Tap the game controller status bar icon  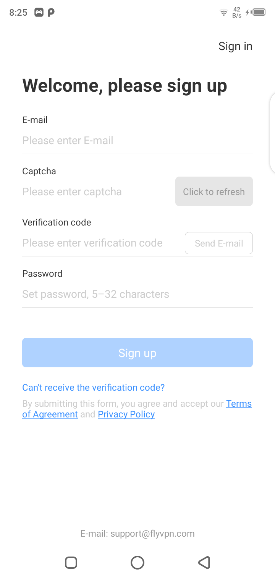pyautogui.click(x=39, y=12)
